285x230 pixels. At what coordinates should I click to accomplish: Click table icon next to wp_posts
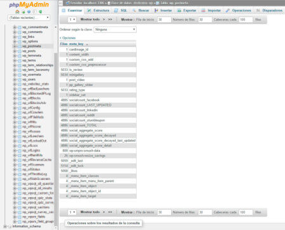coord(20,51)
